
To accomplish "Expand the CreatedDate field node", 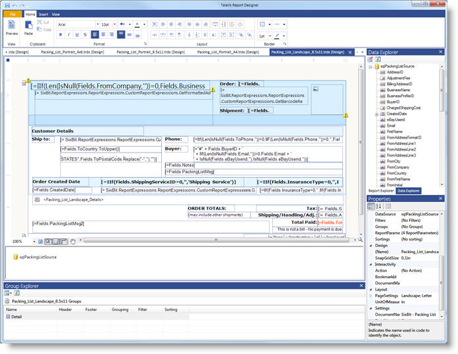I will coord(377,114).
